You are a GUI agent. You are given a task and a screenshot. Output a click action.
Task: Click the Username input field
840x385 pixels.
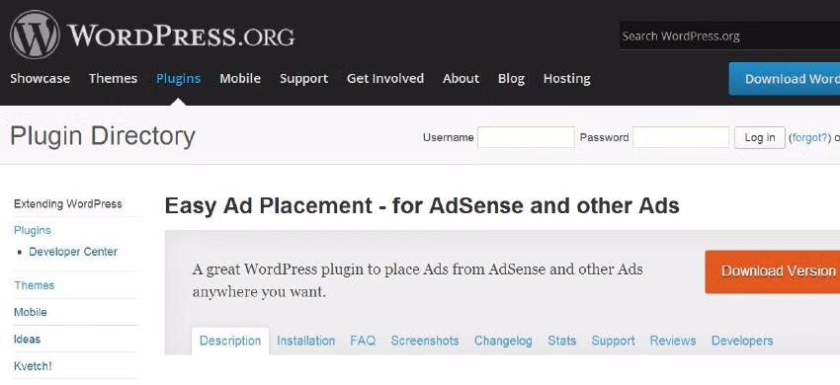[x=526, y=137]
